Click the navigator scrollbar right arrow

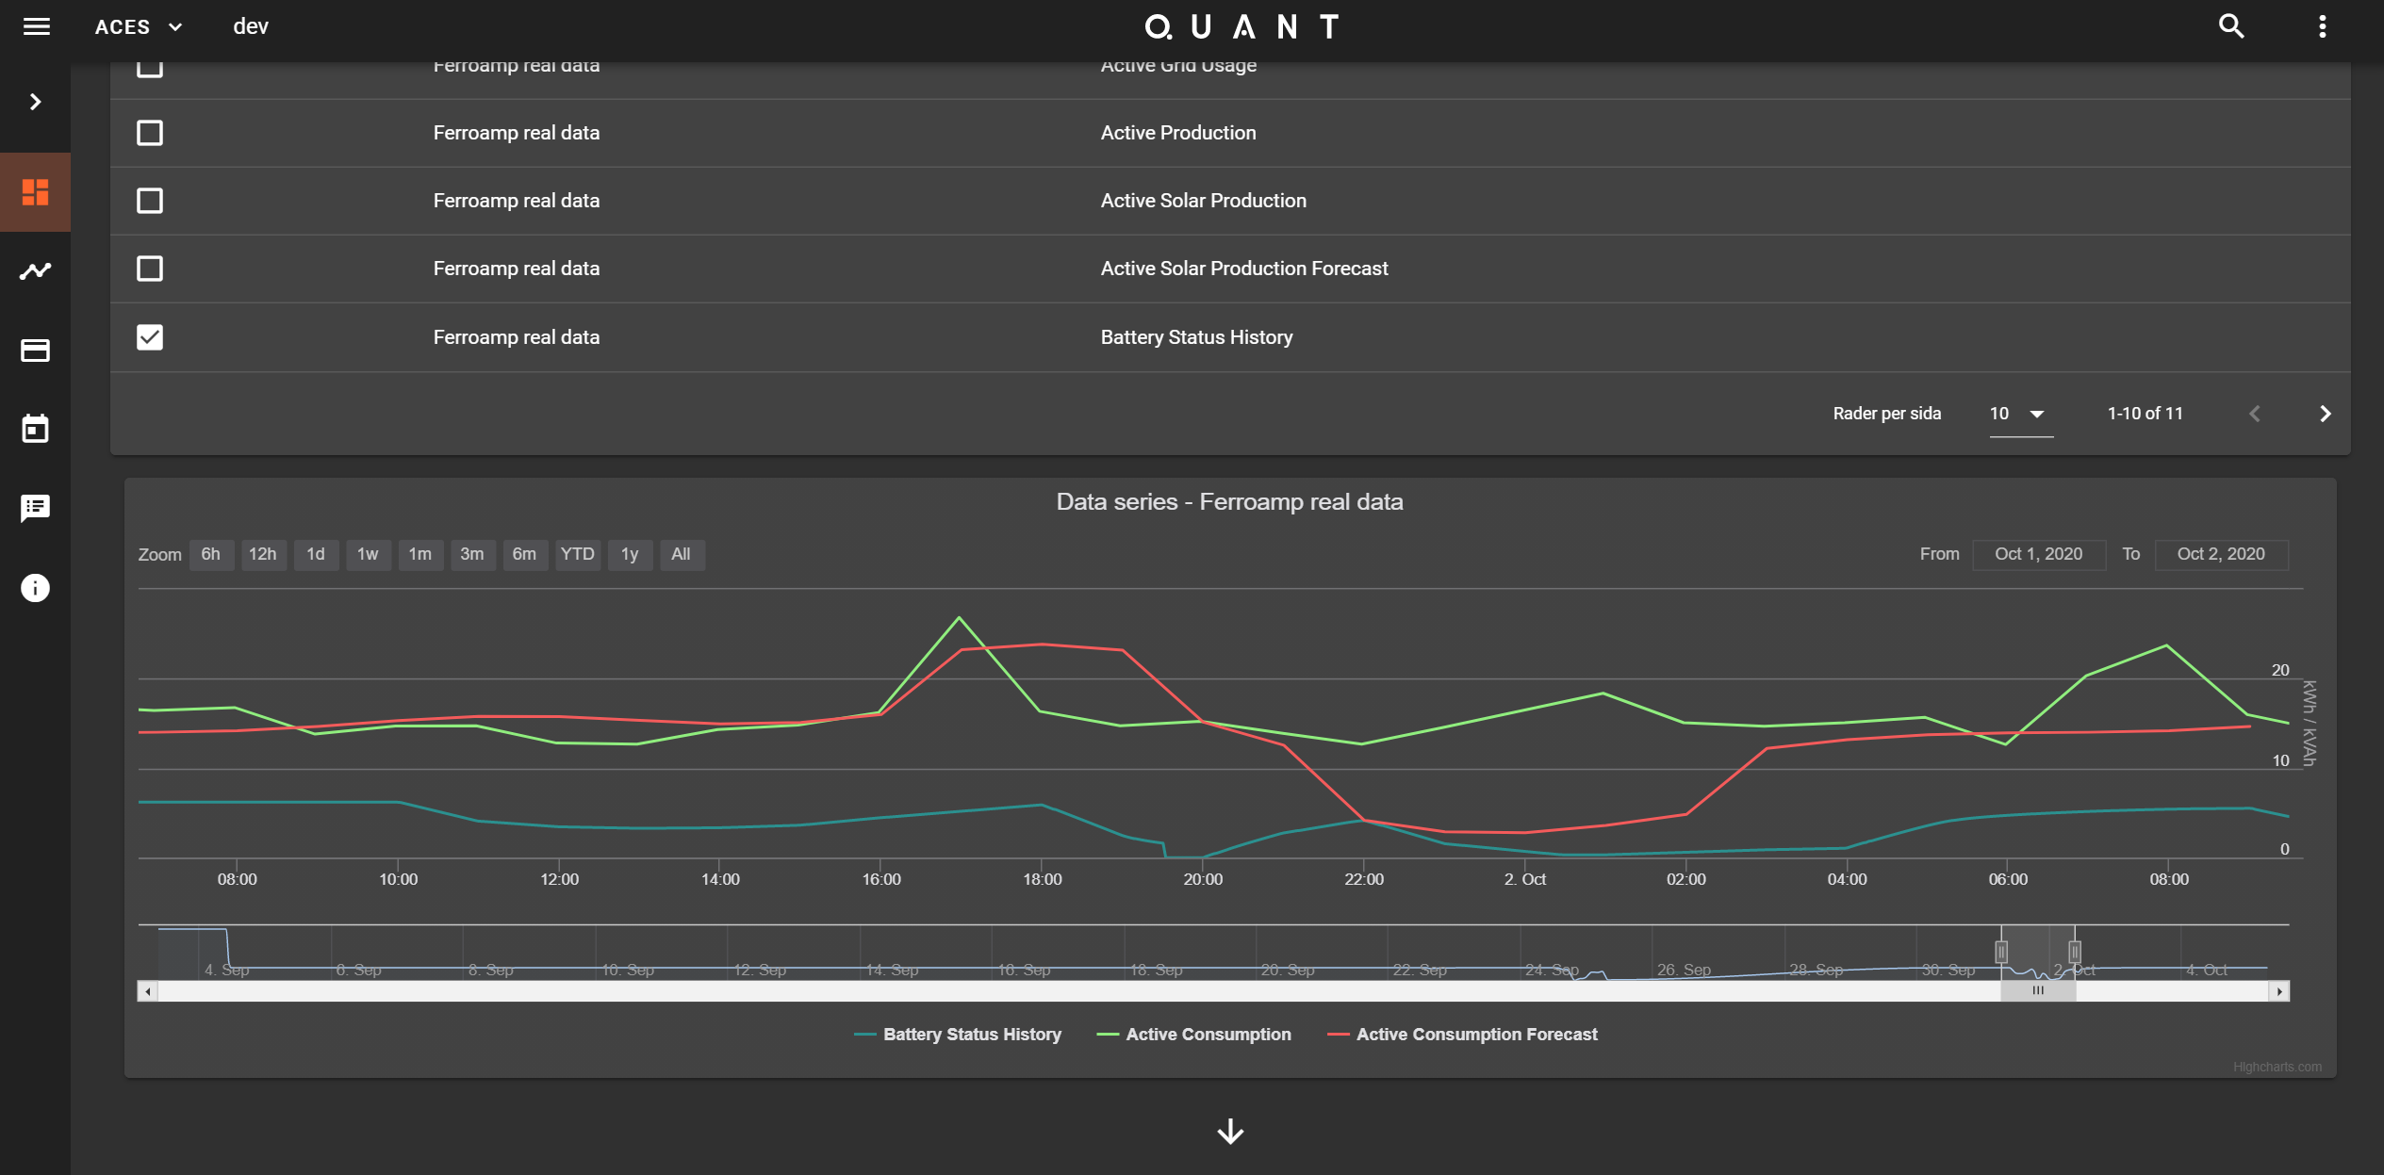coord(2279,991)
